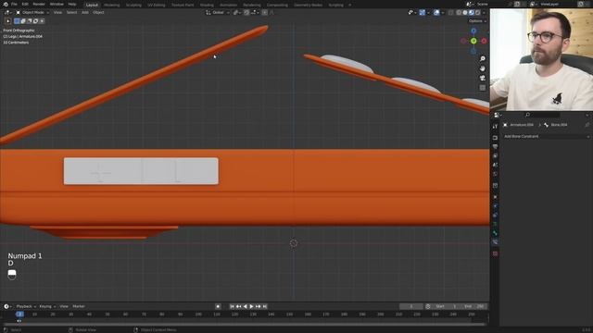Add a new workspace with plus button

tap(350, 5)
